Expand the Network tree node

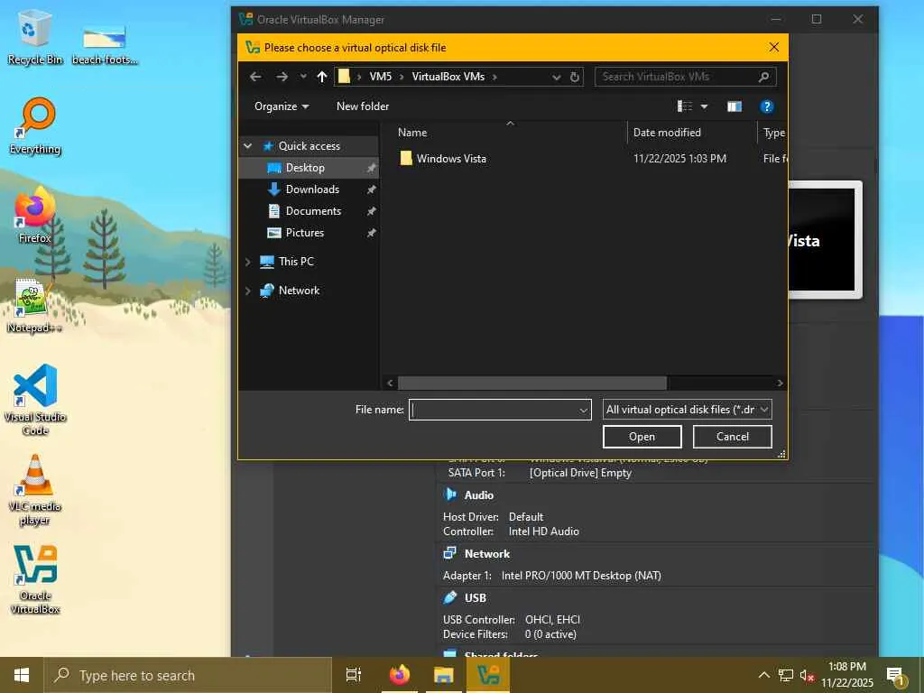(248, 291)
